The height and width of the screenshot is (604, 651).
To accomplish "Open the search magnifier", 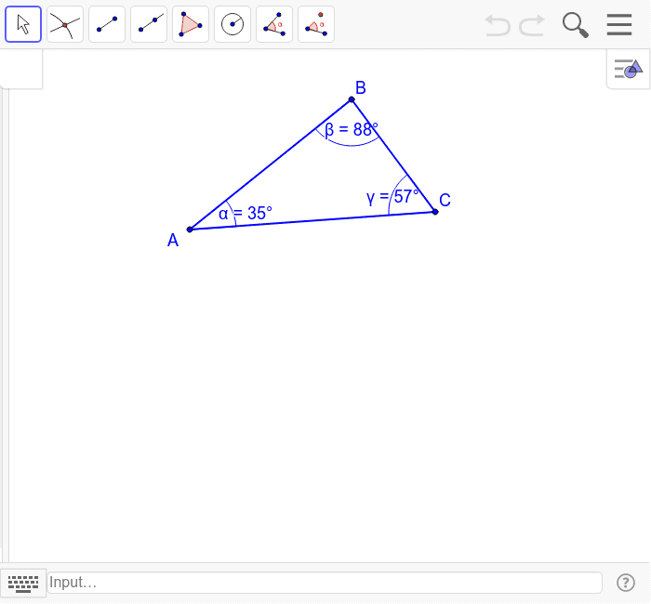I will click(576, 25).
